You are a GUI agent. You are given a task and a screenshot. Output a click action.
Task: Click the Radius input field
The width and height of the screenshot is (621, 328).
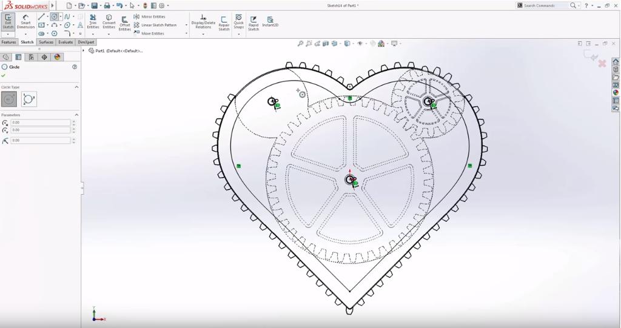coord(41,140)
